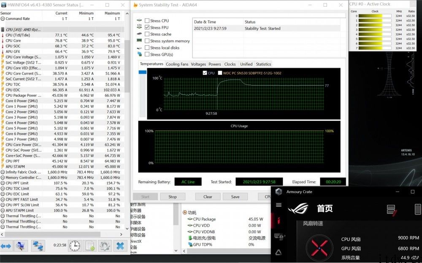The image size is (422, 263).
Task: Enable the Stress system memory checkbox
Action: 147,41
